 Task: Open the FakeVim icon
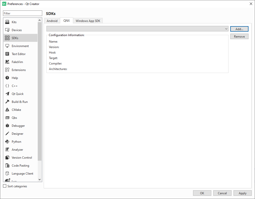tap(7, 62)
